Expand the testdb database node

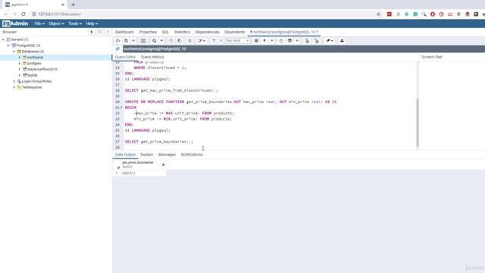pos(20,75)
